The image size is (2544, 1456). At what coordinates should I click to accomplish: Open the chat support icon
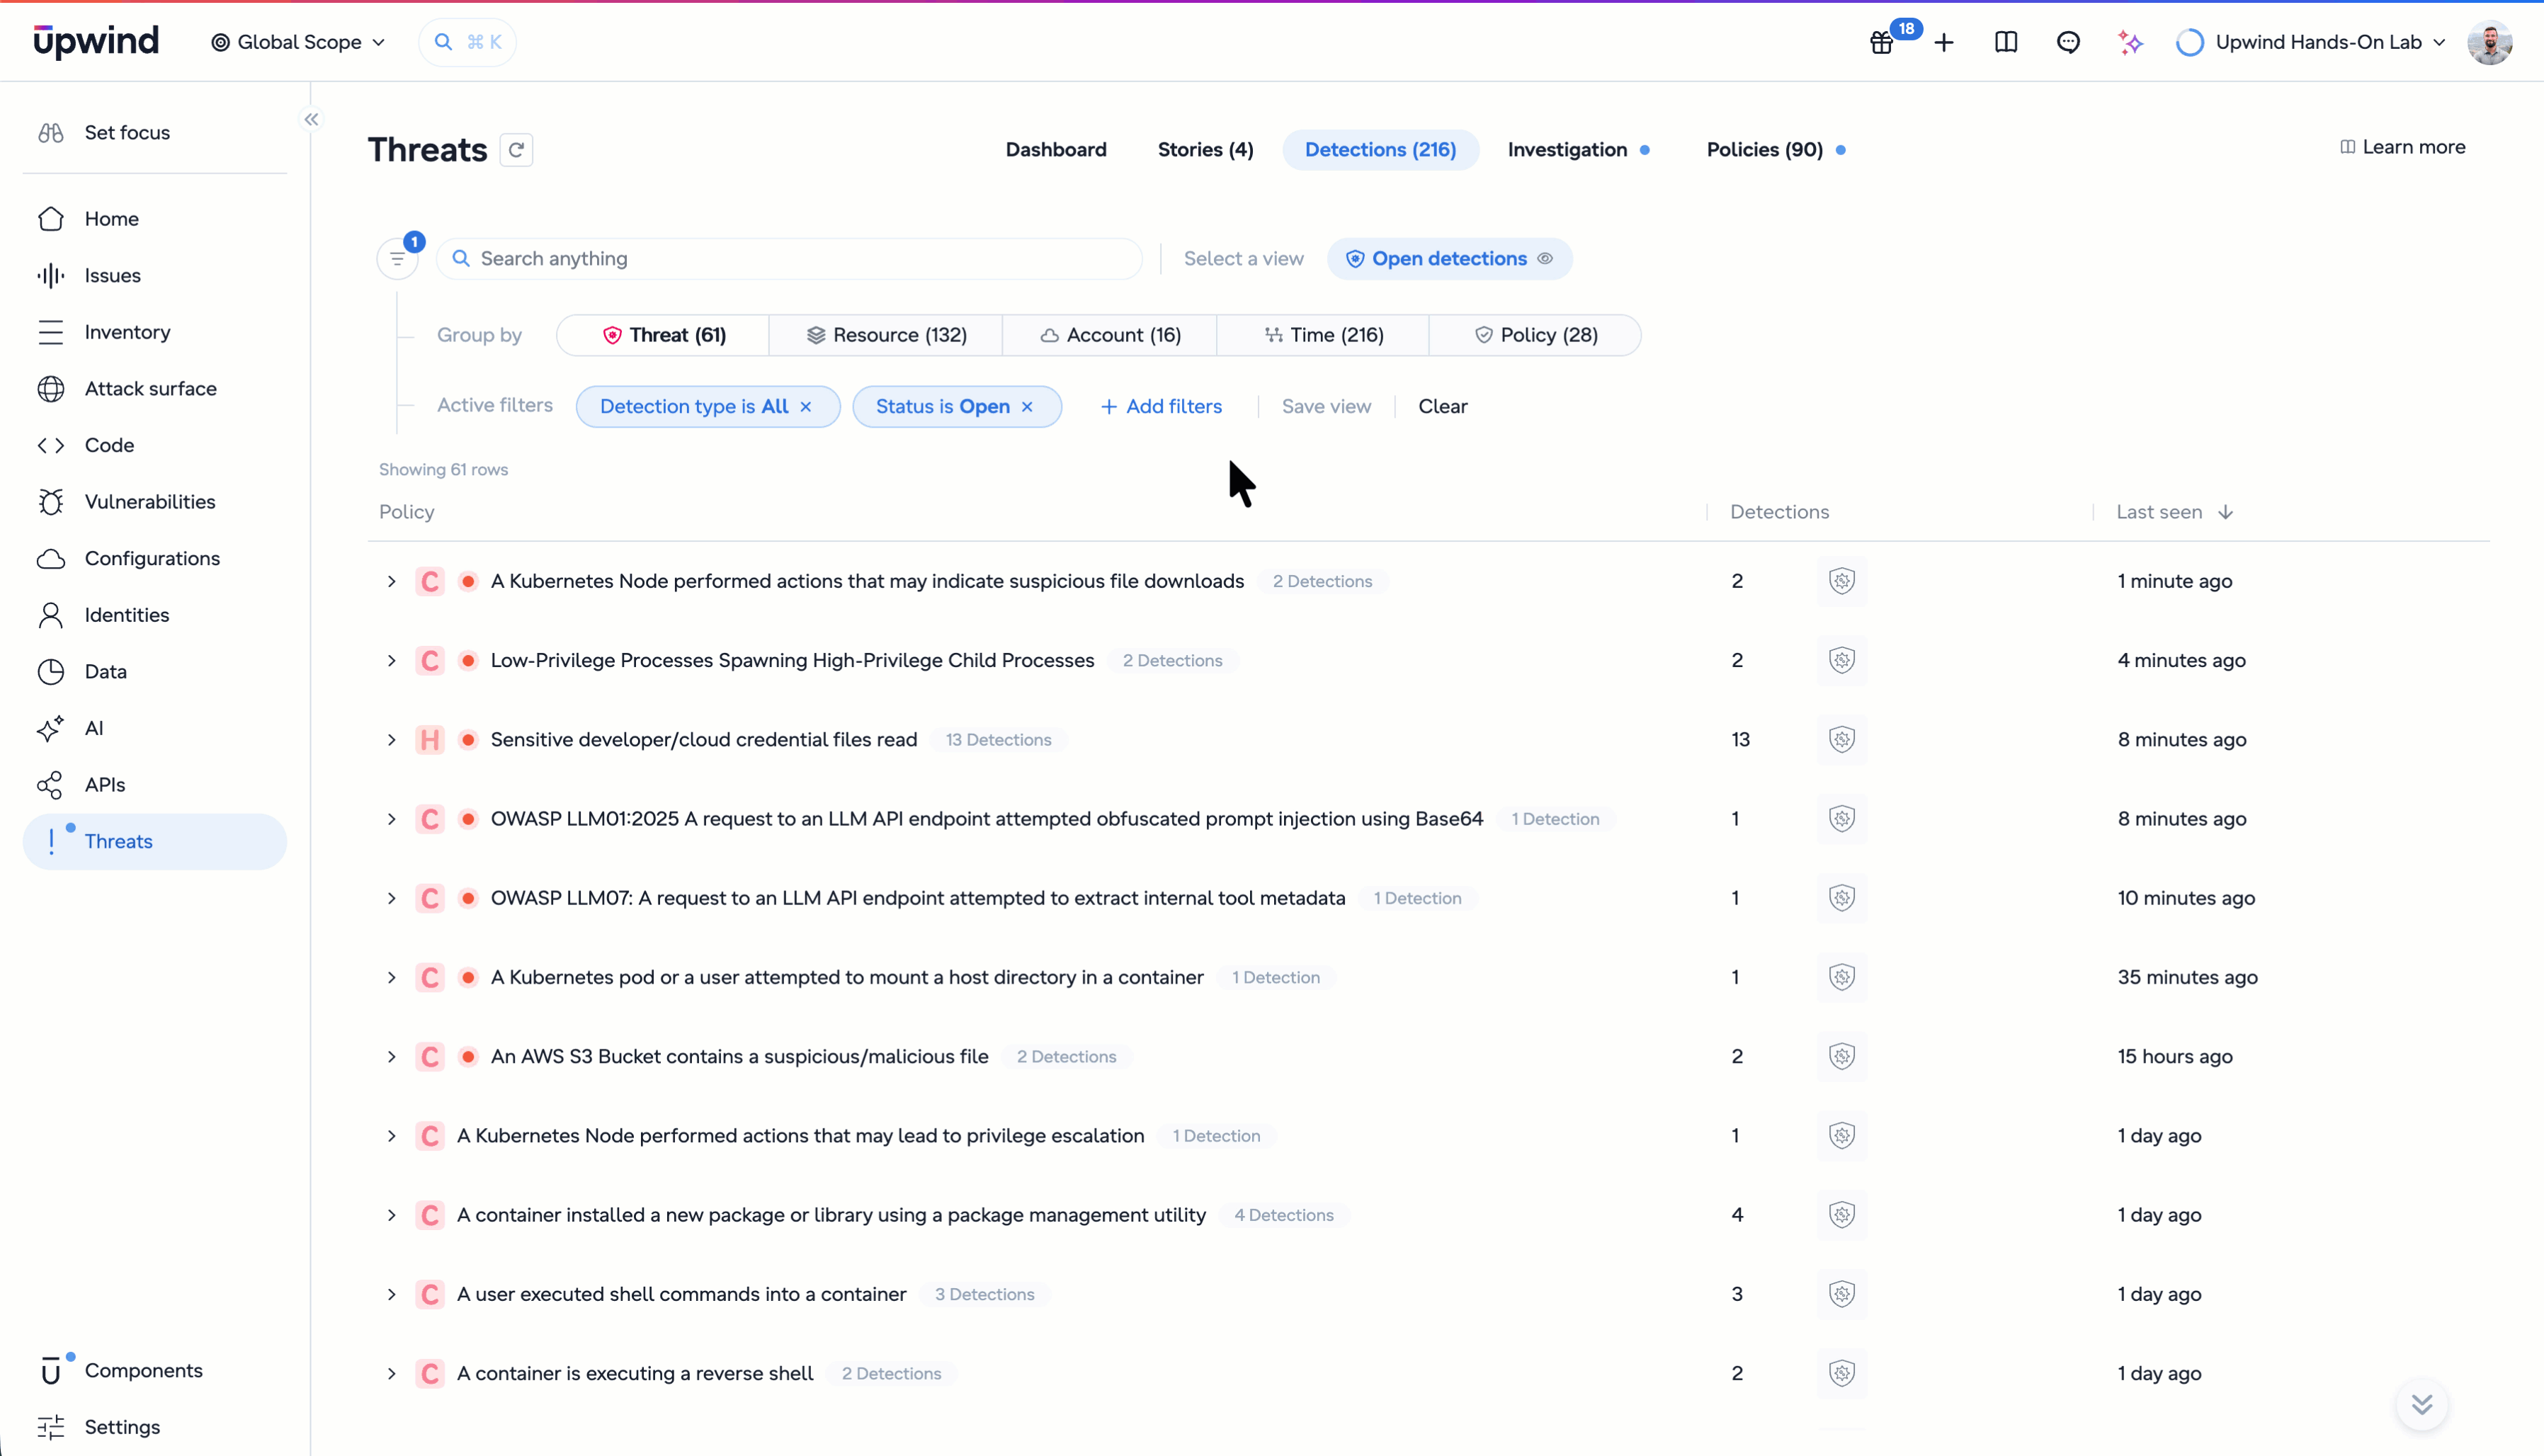[2068, 42]
